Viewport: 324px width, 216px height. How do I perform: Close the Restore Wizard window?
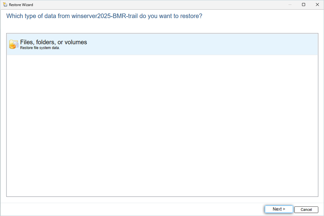point(318,5)
